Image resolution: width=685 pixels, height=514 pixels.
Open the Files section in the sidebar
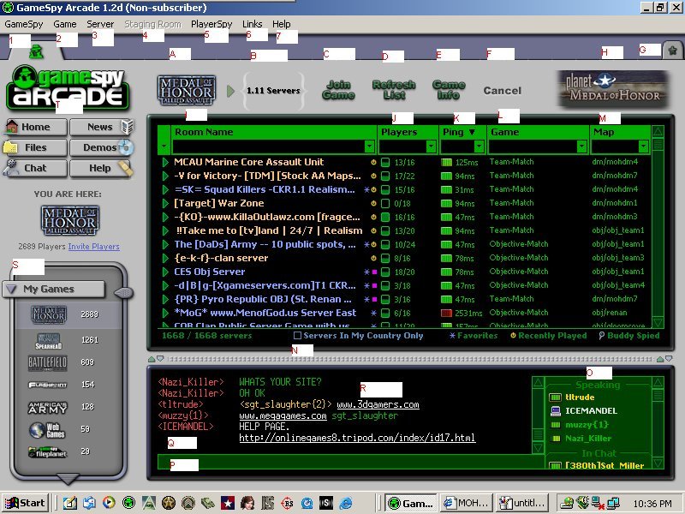tap(35, 147)
